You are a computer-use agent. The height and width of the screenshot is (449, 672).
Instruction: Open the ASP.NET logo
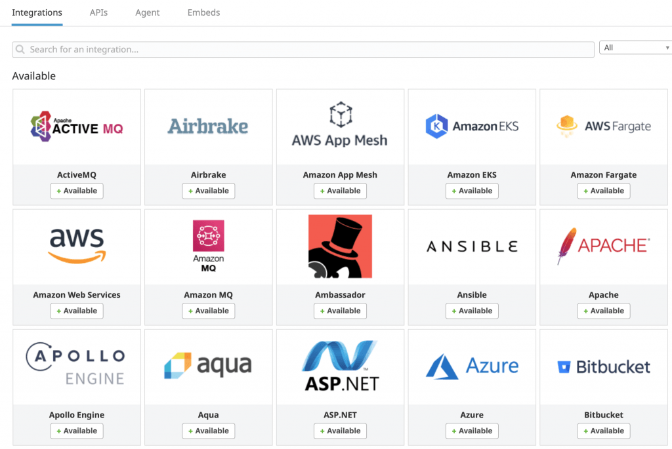(x=341, y=366)
